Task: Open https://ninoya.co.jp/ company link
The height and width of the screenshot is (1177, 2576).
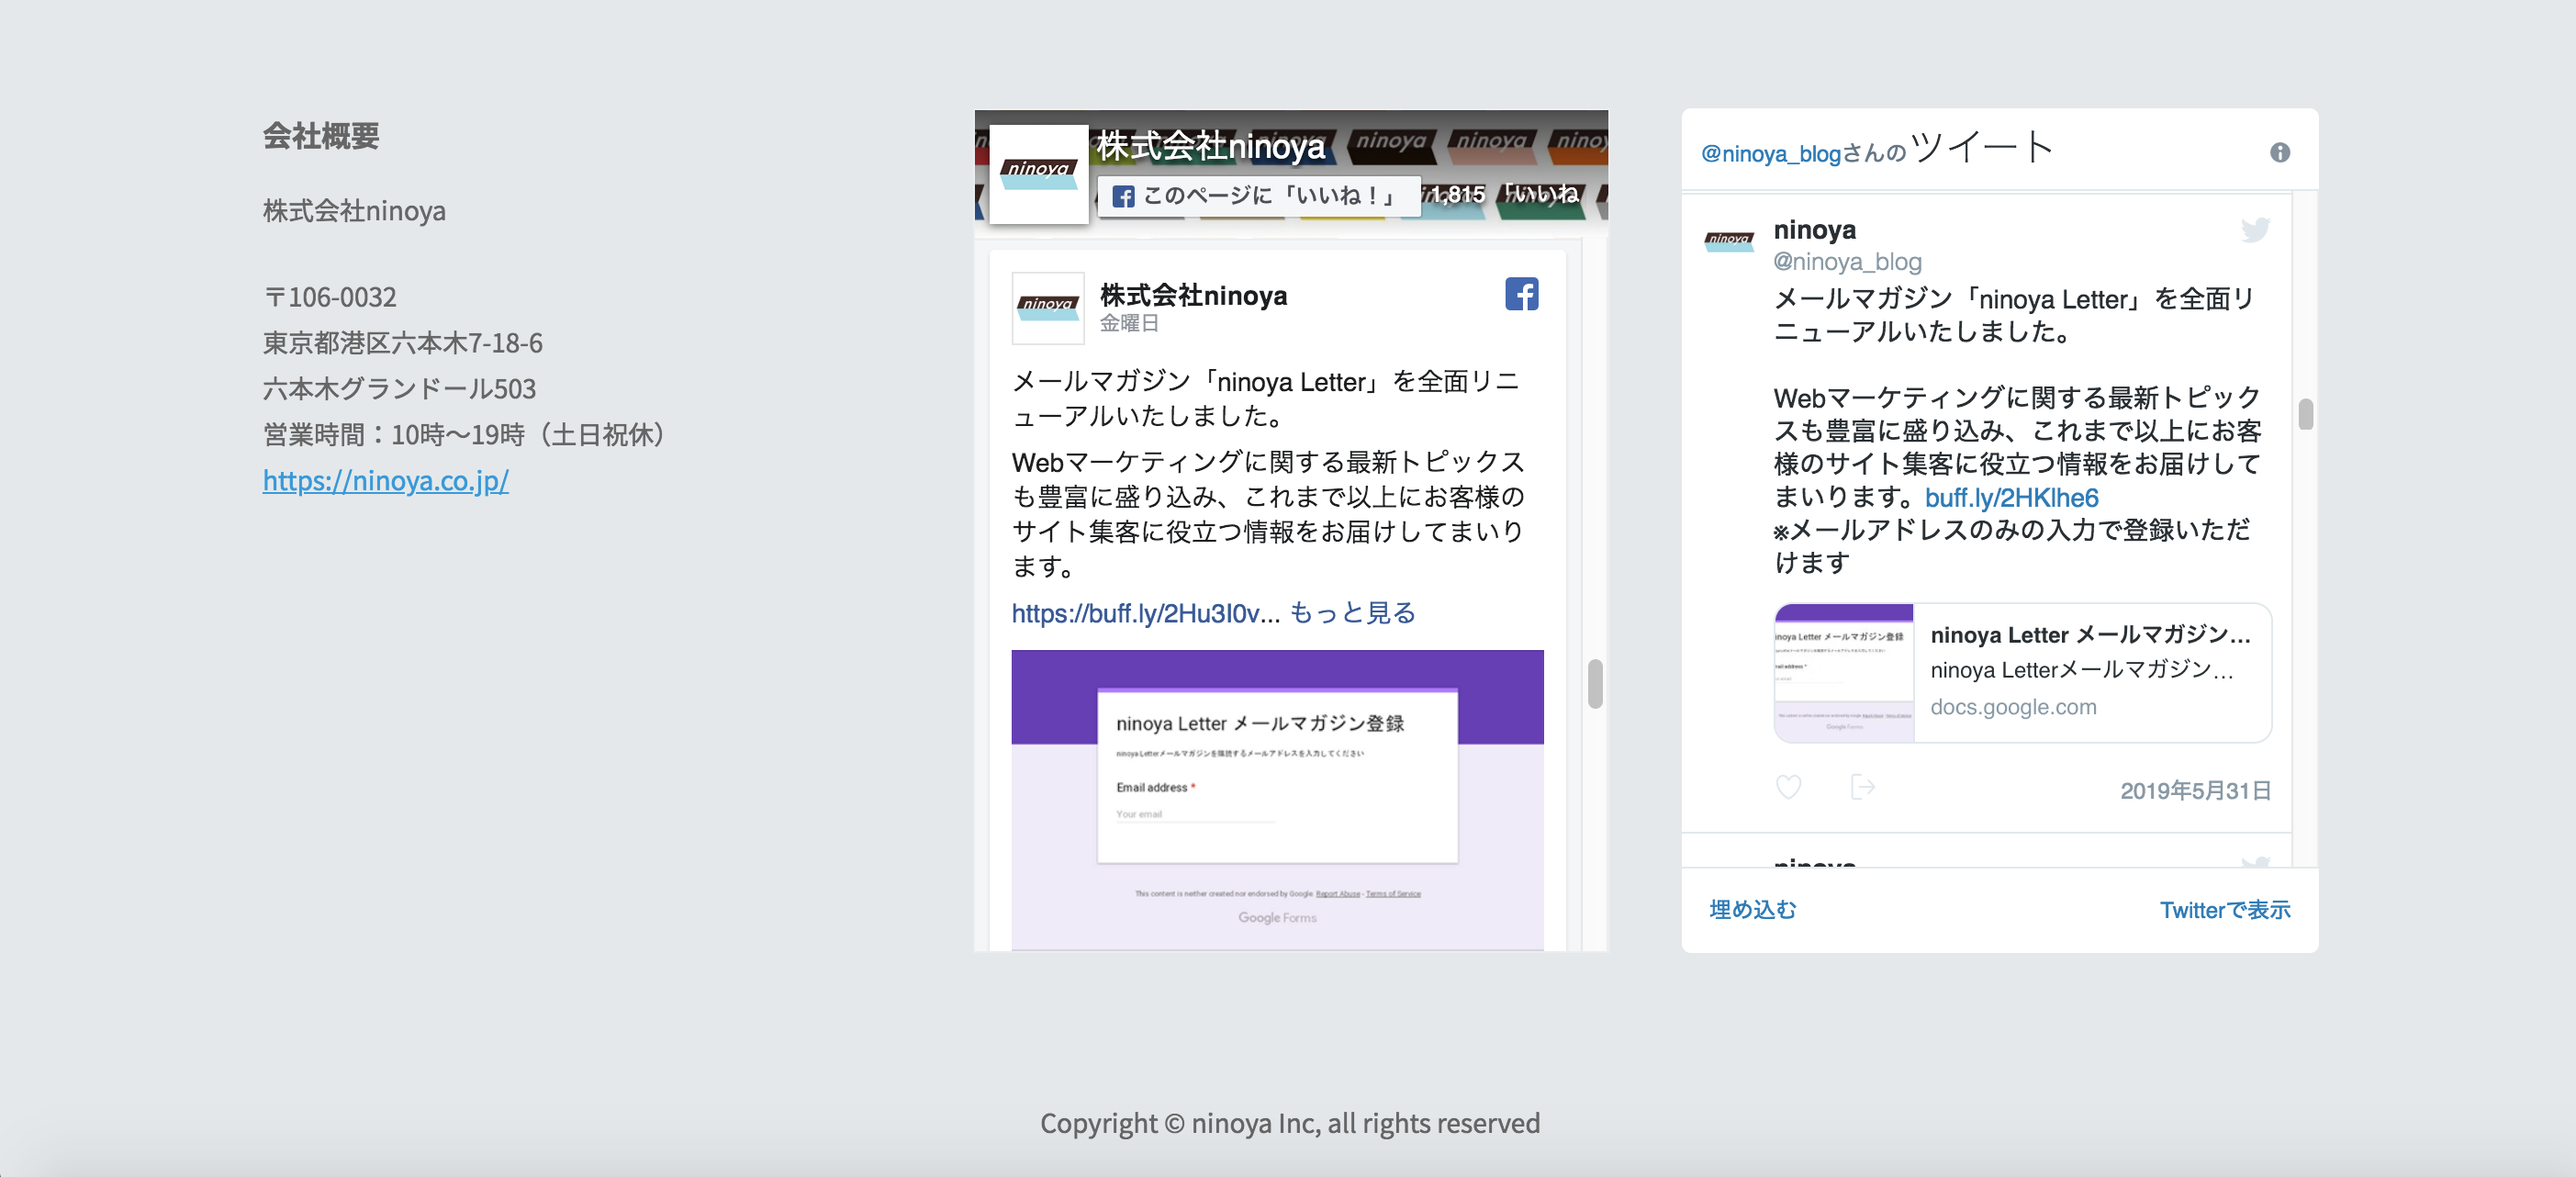Action: 385,481
